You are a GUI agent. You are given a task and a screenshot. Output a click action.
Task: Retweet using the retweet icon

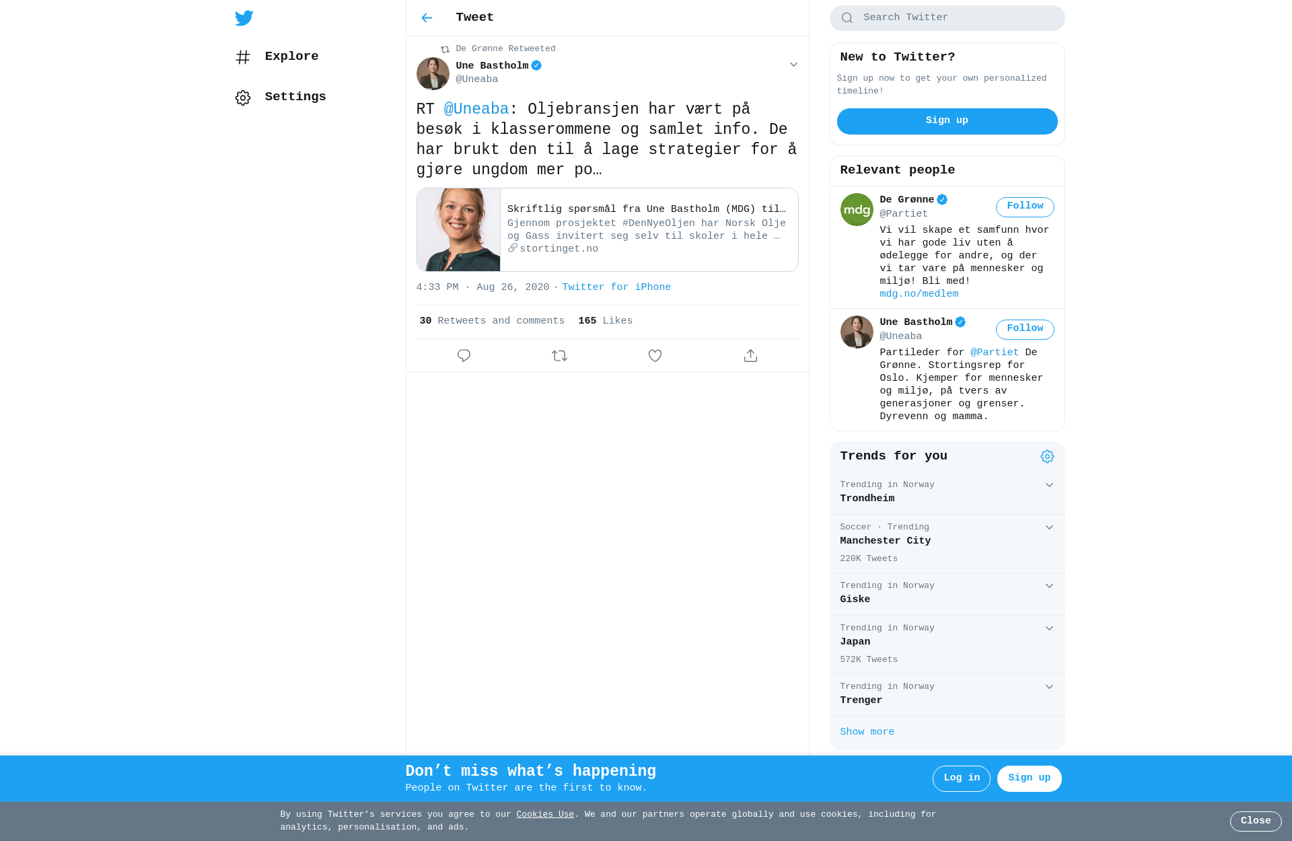[x=559, y=355]
